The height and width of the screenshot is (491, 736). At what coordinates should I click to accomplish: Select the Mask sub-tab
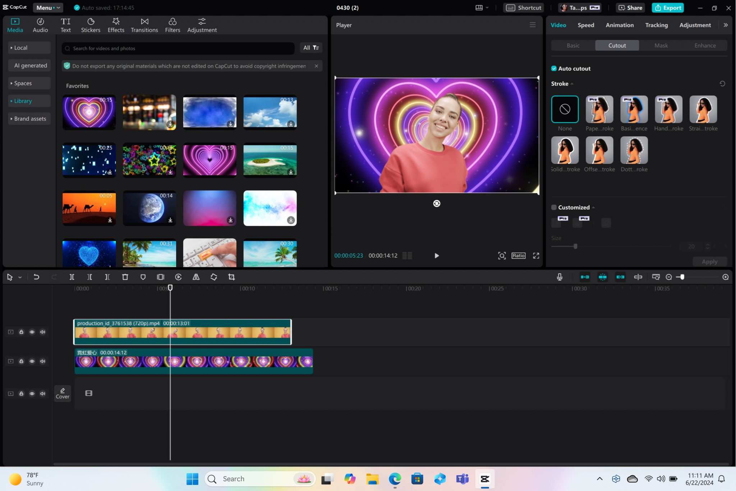click(x=661, y=46)
